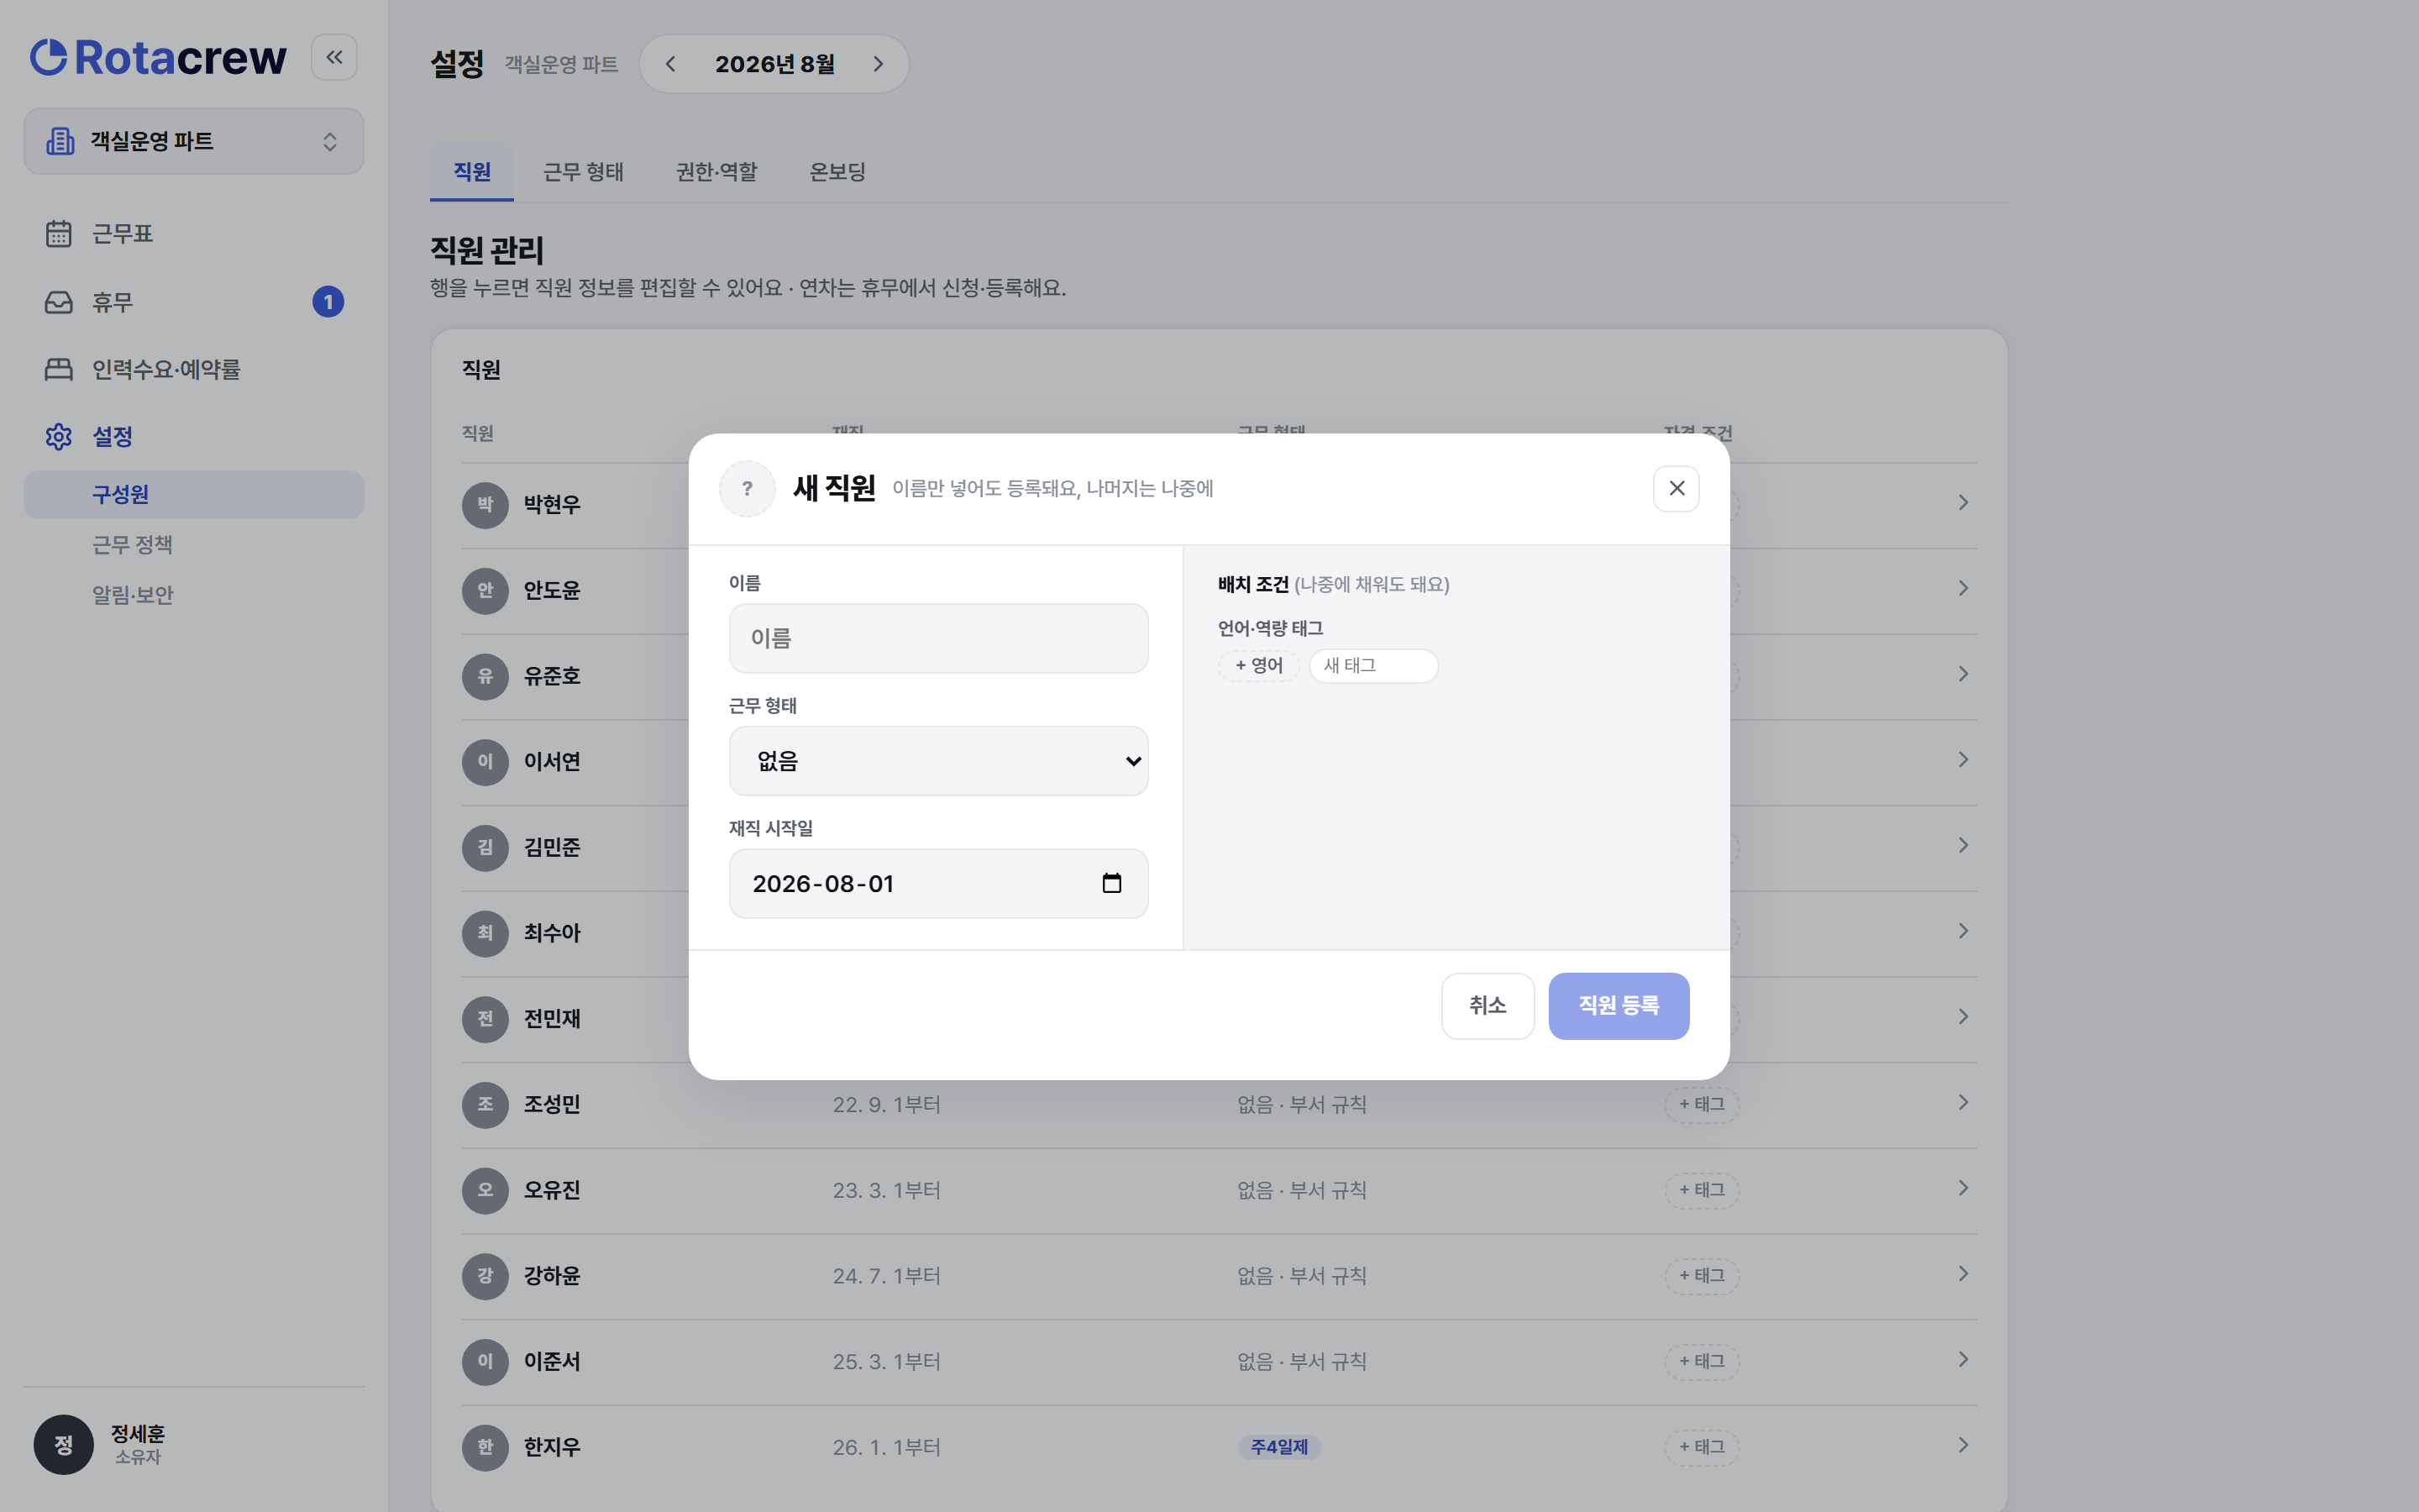The image size is (2419, 1512).
Task: Open 근무표 calendar menu
Action: coord(194,233)
